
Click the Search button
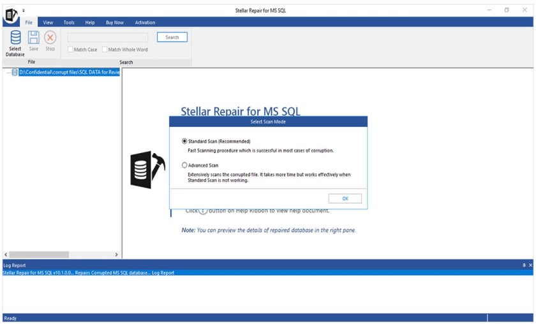(172, 37)
